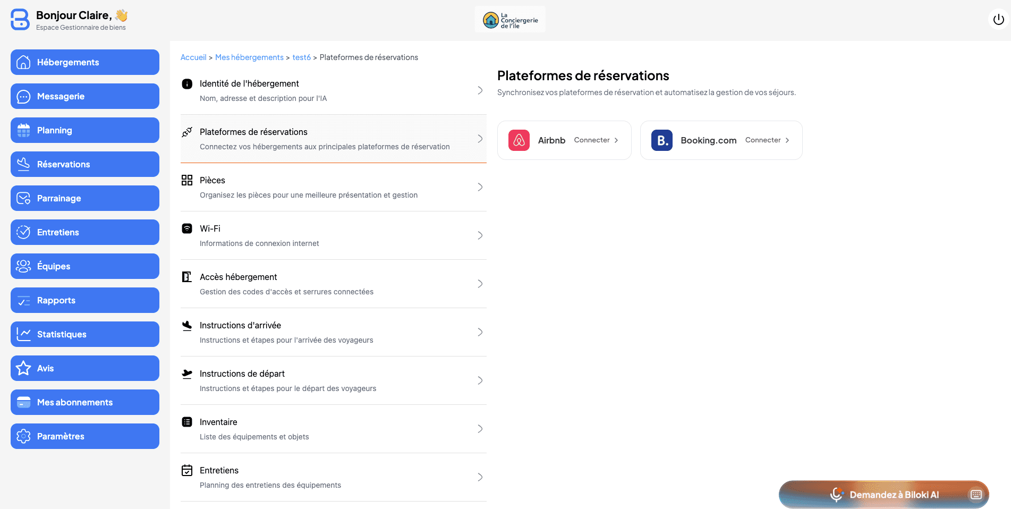Click the Avis star icon
This screenshot has height=509, width=1011.
(23, 368)
